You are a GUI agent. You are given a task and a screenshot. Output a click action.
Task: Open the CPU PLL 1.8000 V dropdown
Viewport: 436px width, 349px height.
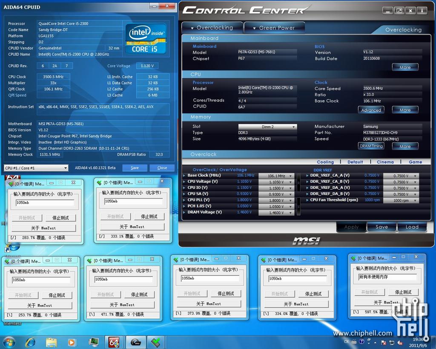(276, 200)
